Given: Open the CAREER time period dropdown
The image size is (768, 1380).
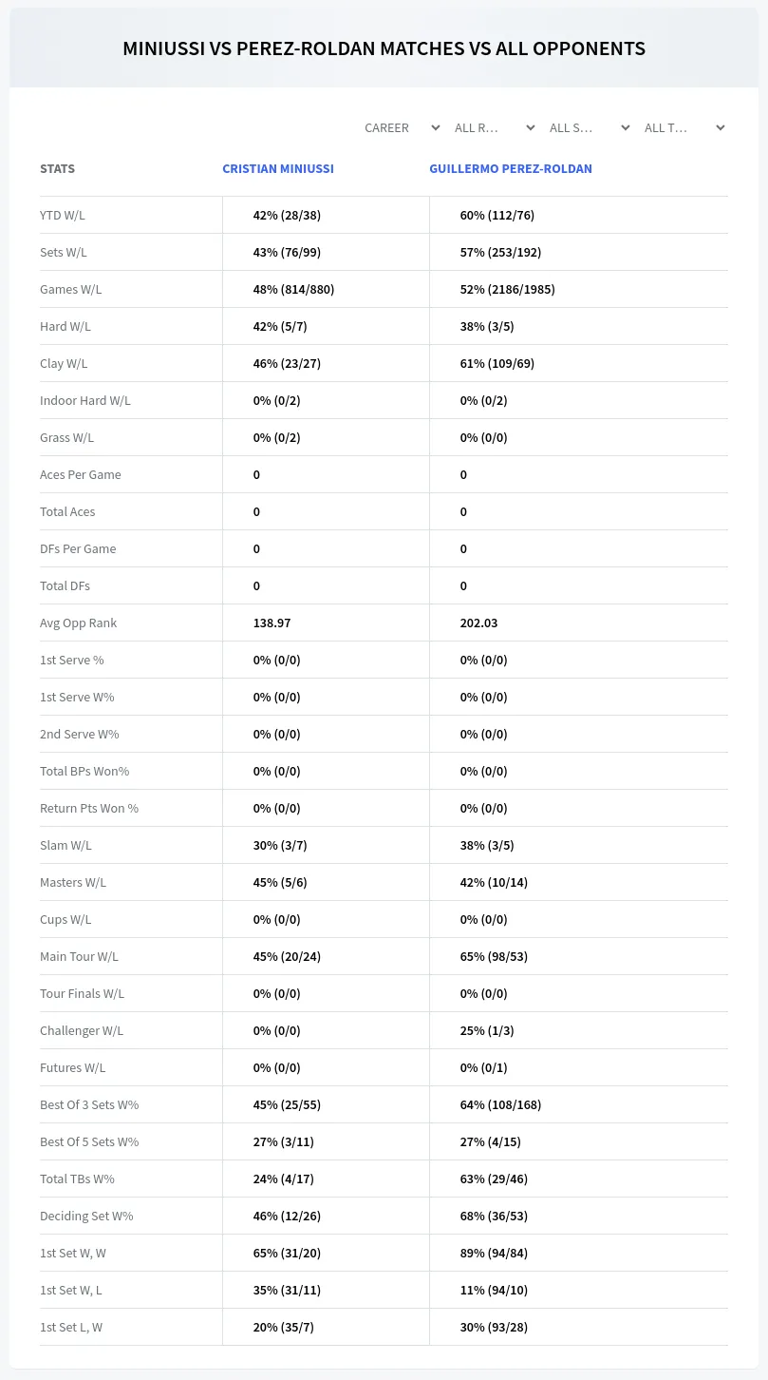Looking at the screenshot, I should pos(402,127).
